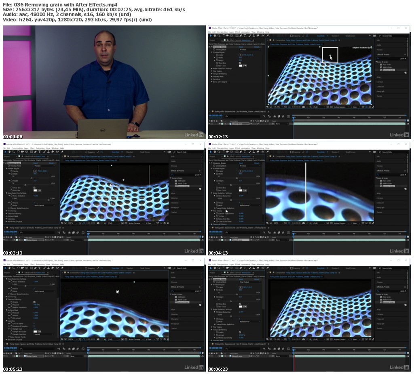Screen dimensions: 414x374
Task: Expand Fine Tuning in the 00:03:13 frame
Action: pos(6,211)
